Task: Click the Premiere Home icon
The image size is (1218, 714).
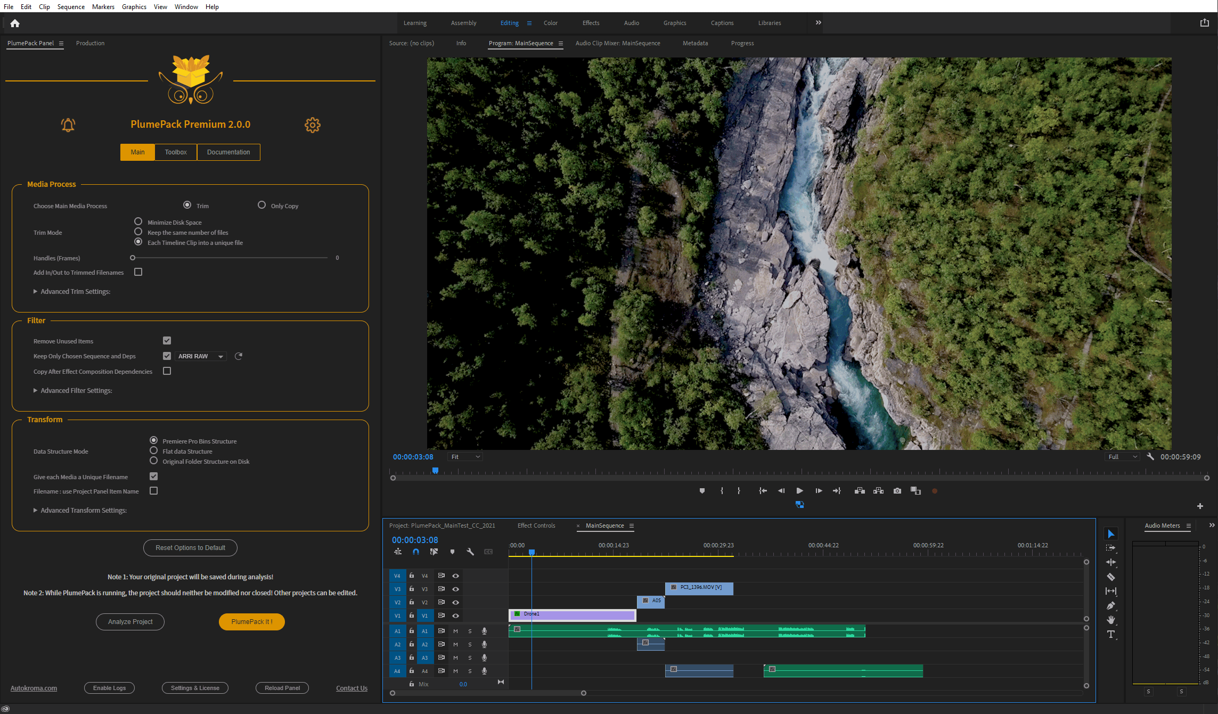Action: pyautogui.click(x=15, y=23)
